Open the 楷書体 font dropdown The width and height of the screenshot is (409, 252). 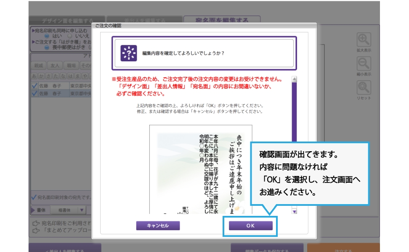point(68,210)
